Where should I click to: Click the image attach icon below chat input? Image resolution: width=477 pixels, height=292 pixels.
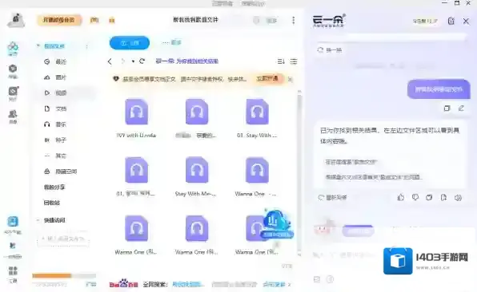(x=317, y=279)
